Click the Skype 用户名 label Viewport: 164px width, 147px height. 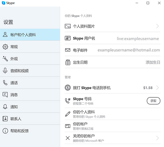[x=84, y=38]
